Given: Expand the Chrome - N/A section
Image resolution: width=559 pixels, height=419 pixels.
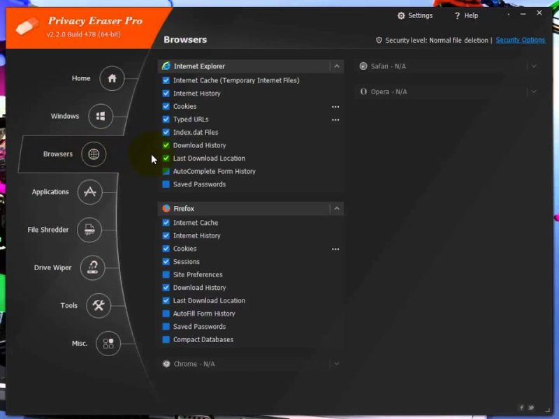Looking at the screenshot, I should (337, 364).
